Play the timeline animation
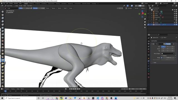 [x=75, y=89]
